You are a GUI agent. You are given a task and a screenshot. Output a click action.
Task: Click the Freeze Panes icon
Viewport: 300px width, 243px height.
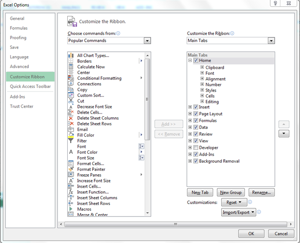tap(71, 175)
